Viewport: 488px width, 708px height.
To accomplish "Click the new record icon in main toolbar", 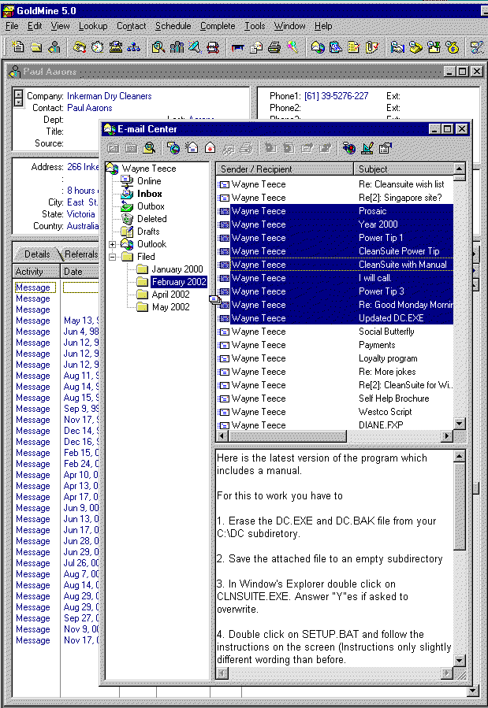I will point(18,46).
